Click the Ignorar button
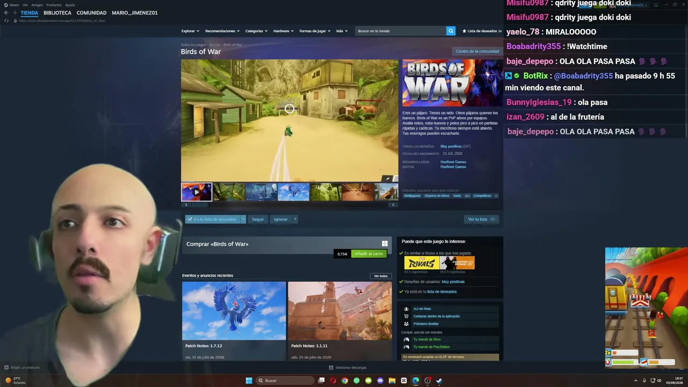 [x=281, y=219]
